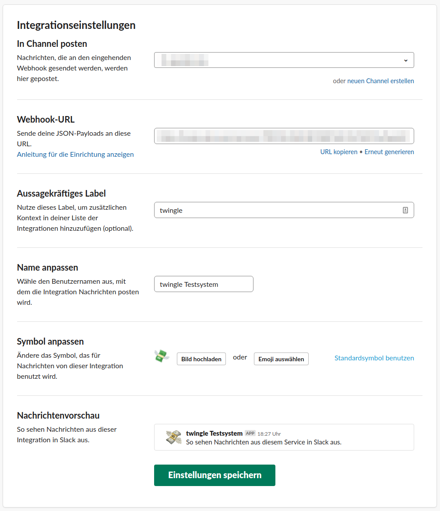Click 'Standardsymbol benutzen' link
This screenshot has width=440, height=511.
click(x=374, y=358)
